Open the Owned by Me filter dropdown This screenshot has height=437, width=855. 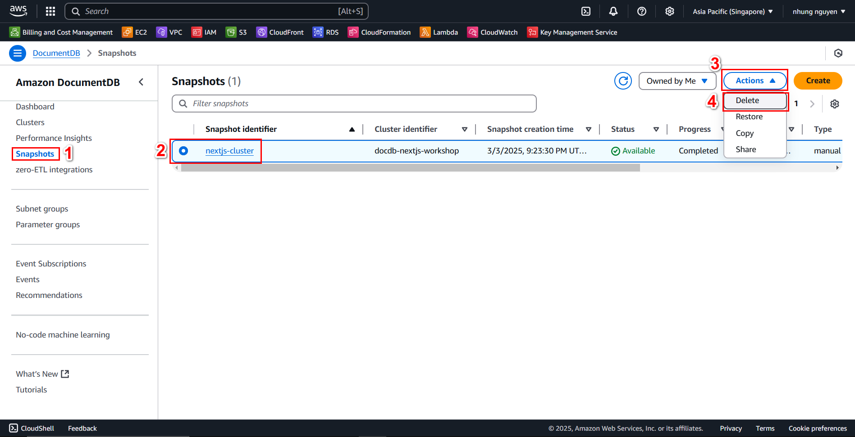677,81
